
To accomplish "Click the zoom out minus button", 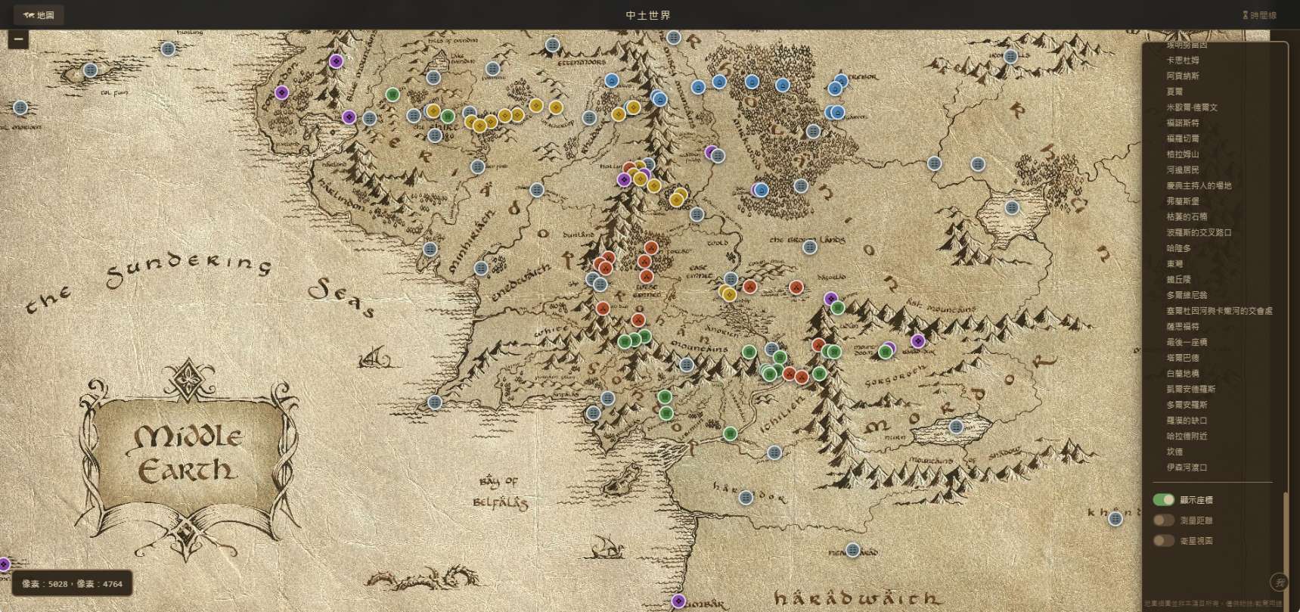I will [x=18, y=39].
